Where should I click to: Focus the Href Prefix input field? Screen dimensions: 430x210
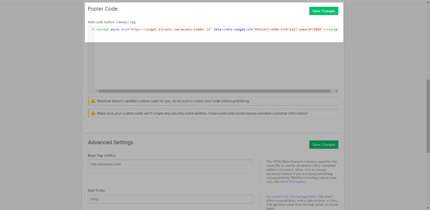click(170, 199)
